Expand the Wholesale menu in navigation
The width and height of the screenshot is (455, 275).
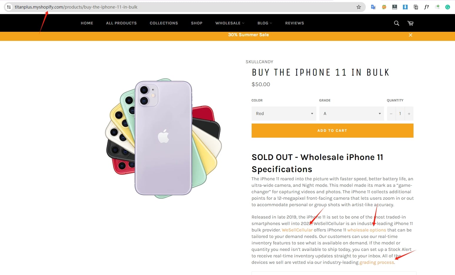(x=230, y=23)
